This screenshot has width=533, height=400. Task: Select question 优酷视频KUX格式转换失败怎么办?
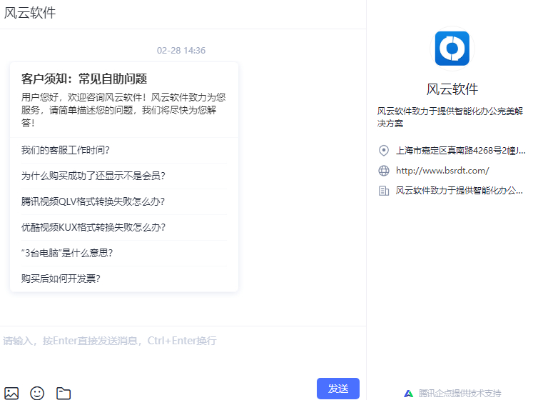pyautogui.click(x=93, y=227)
